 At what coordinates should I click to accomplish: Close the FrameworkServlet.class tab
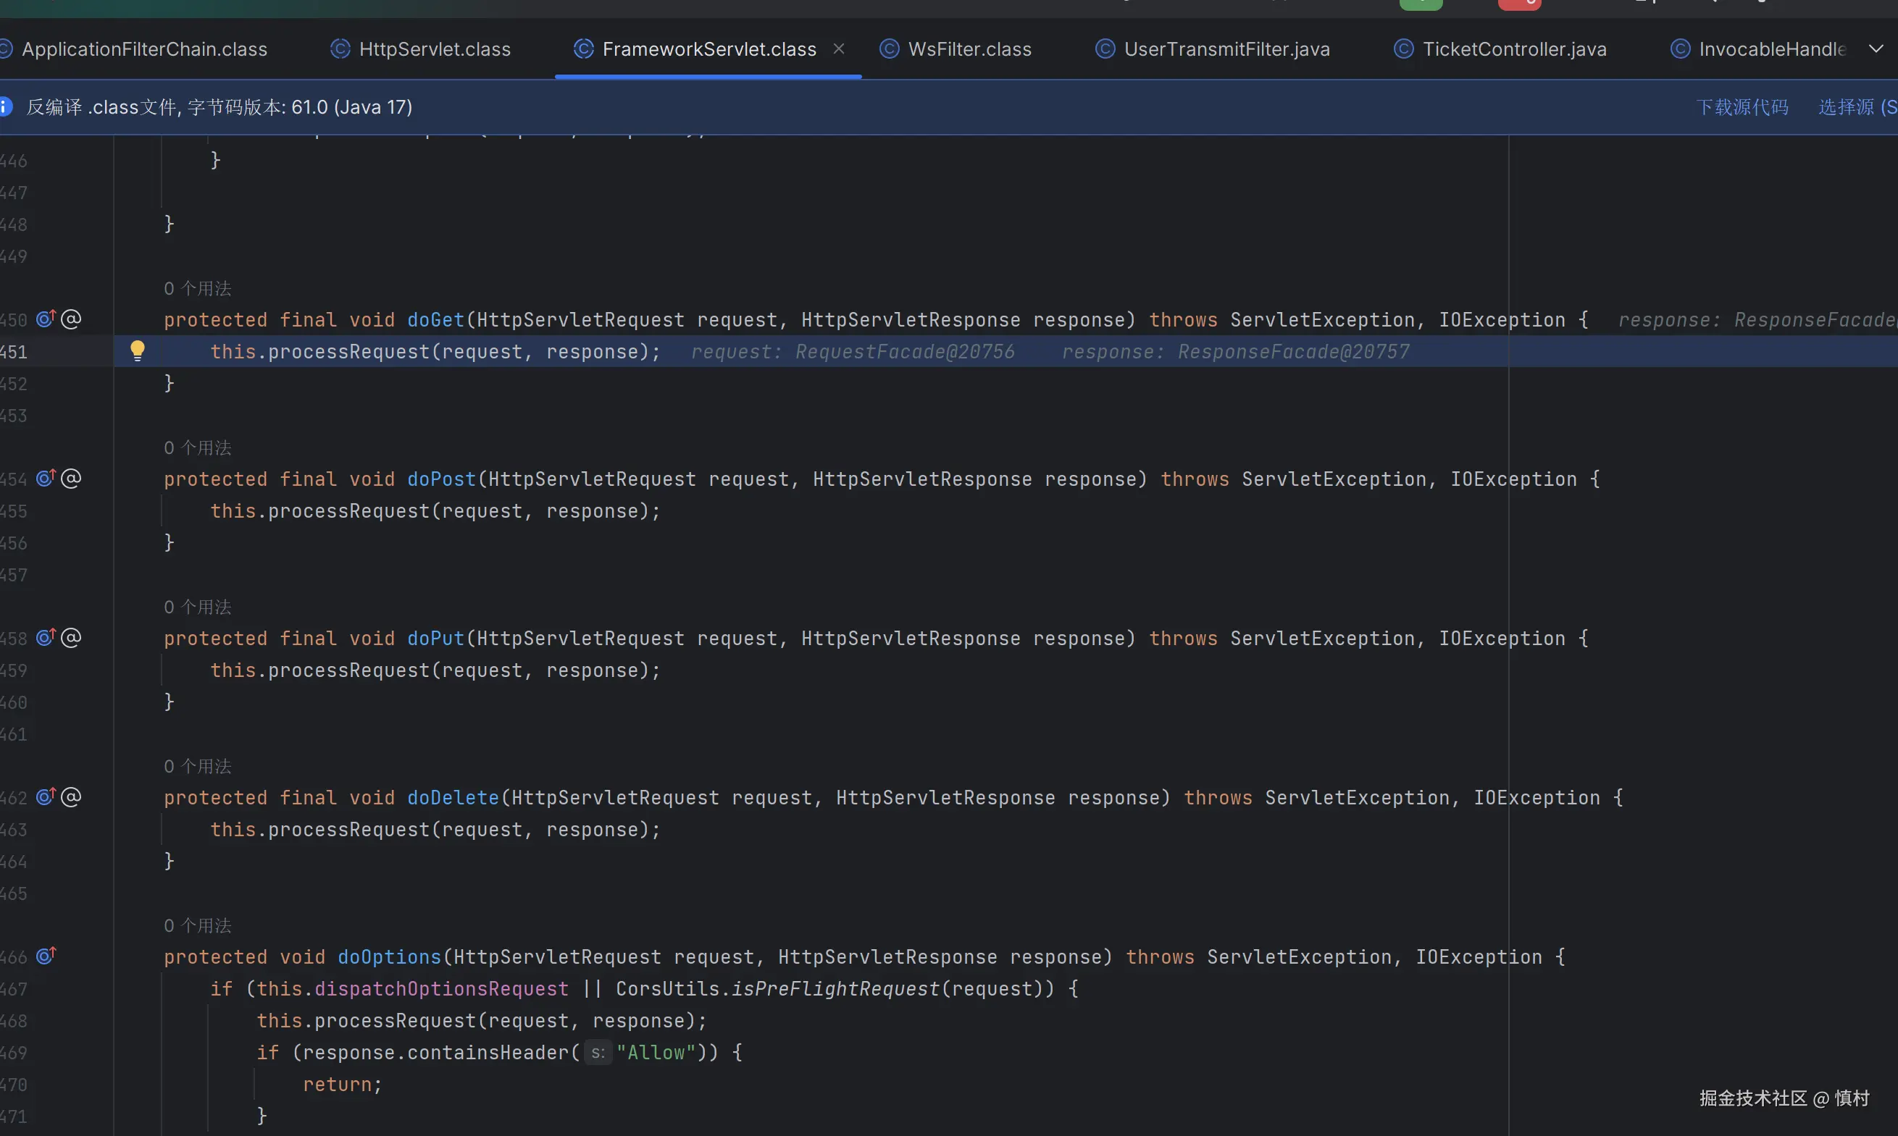[839, 49]
